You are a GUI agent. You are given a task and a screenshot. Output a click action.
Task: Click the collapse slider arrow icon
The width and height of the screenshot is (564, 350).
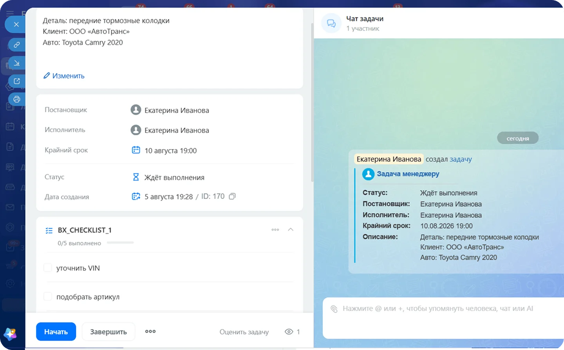point(17,63)
